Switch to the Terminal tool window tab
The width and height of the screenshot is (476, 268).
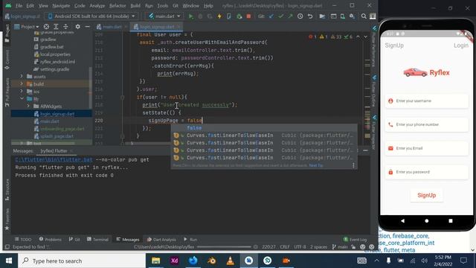97,240
